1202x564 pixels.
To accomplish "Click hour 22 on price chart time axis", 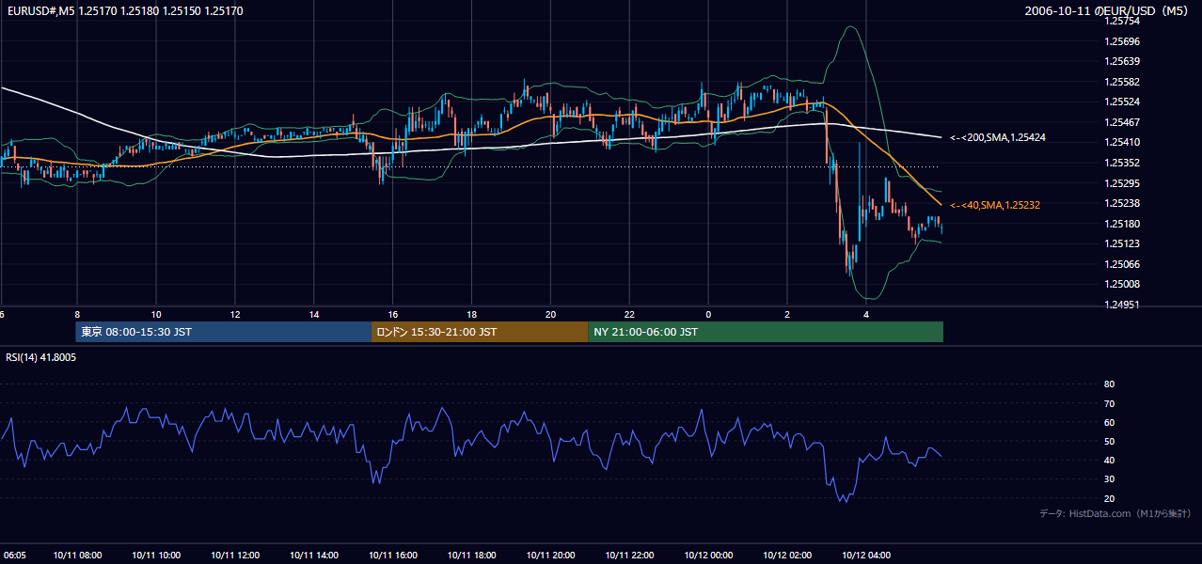I will click(630, 314).
